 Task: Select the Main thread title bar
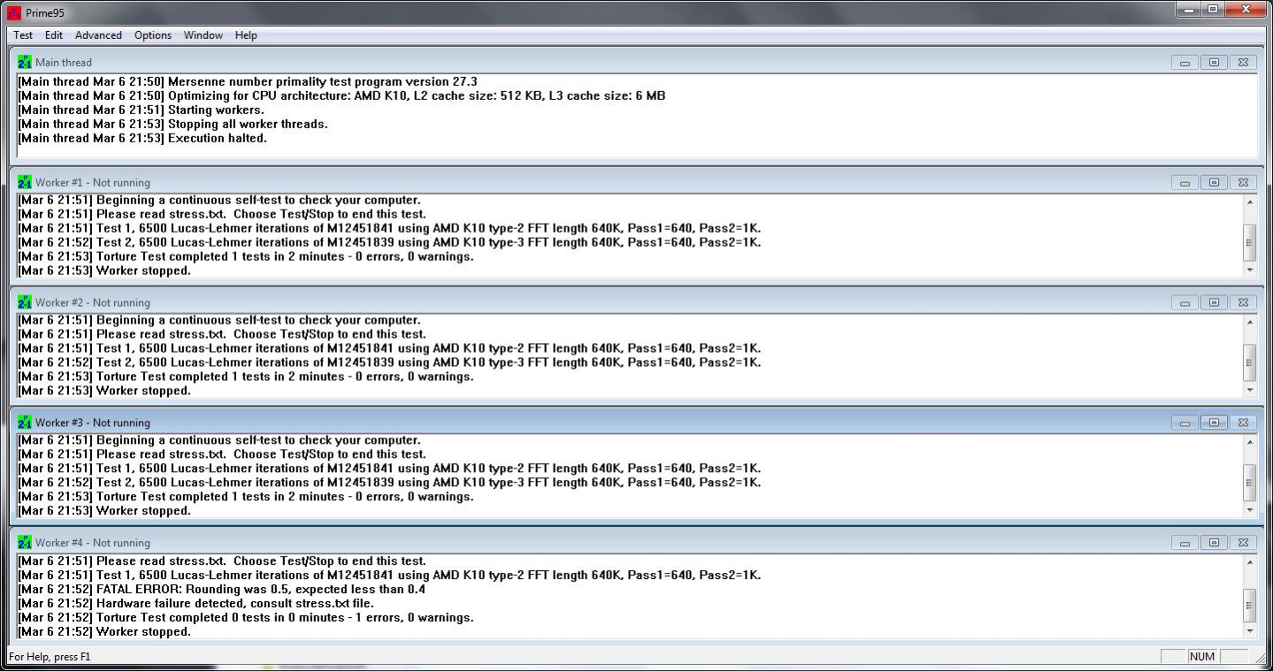pyautogui.click(x=635, y=62)
